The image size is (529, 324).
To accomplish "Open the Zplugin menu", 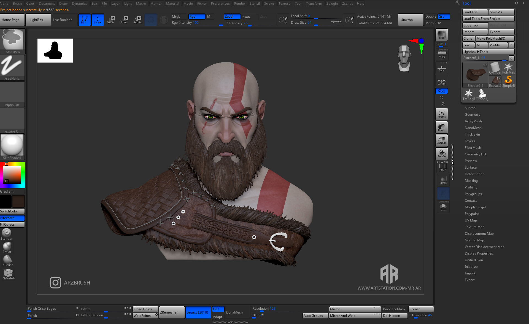I will pyautogui.click(x=332, y=3).
